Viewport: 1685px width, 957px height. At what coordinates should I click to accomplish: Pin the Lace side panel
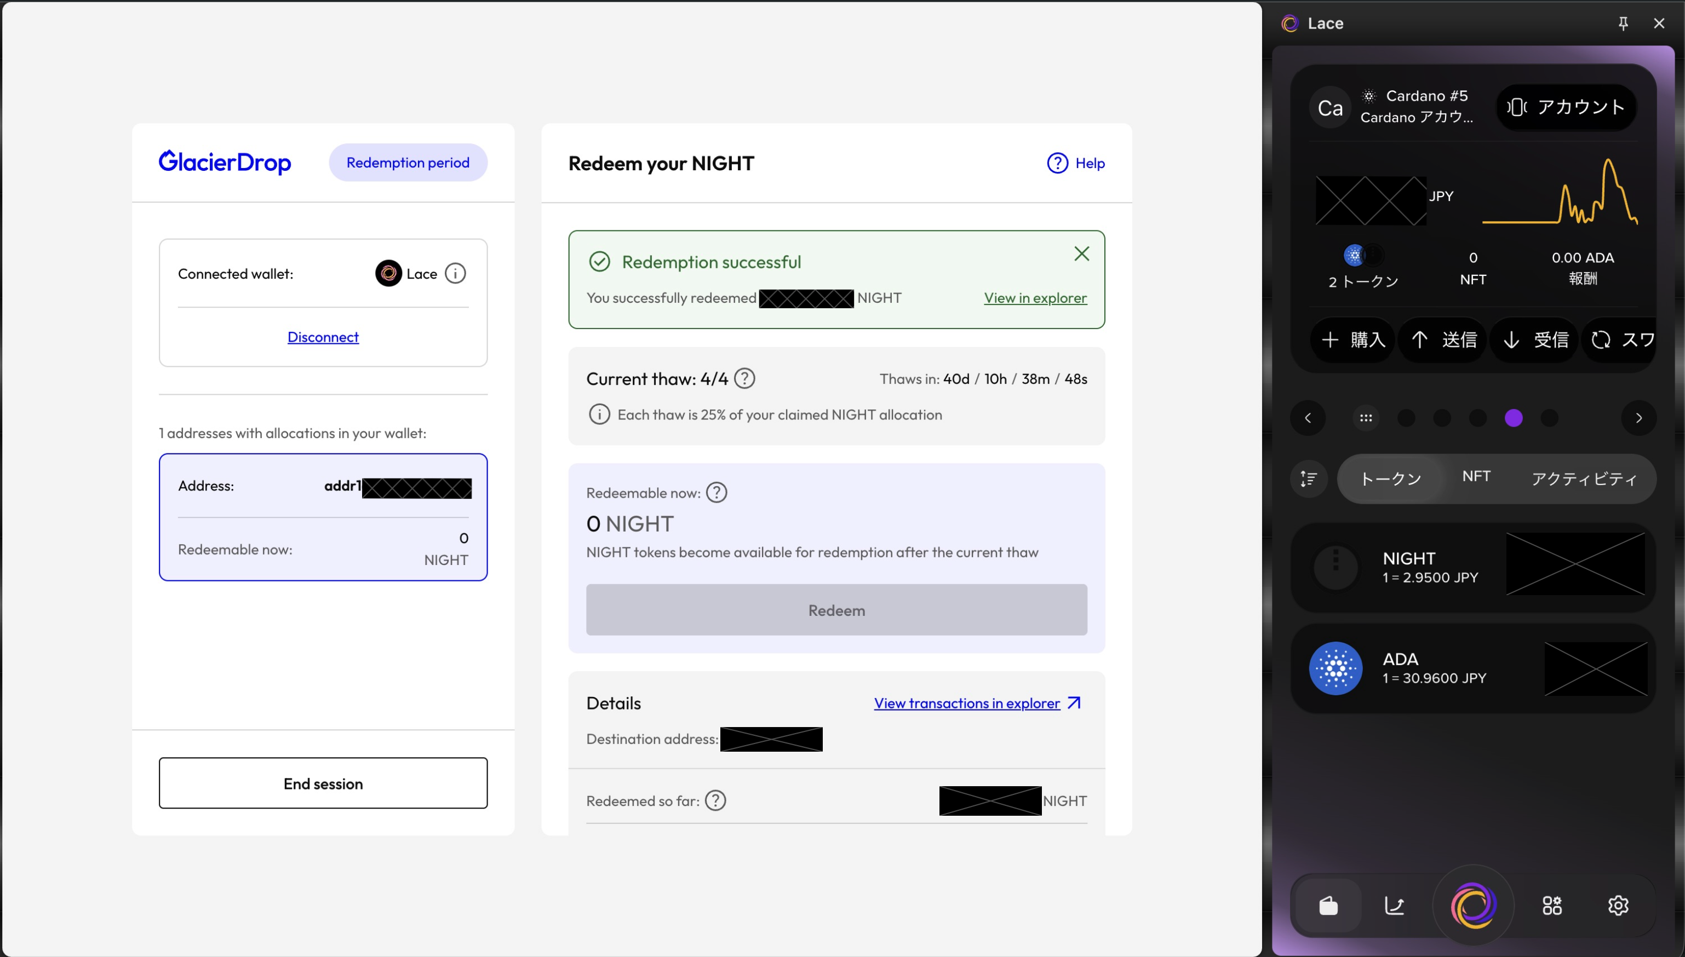click(x=1623, y=24)
